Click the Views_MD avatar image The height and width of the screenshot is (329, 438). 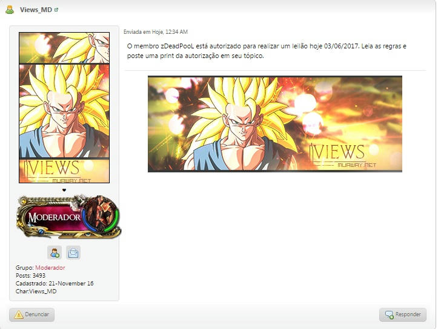click(x=64, y=108)
